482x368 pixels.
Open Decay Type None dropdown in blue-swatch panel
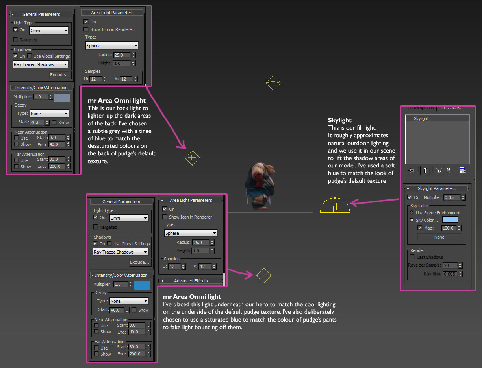tap(130, 301)
